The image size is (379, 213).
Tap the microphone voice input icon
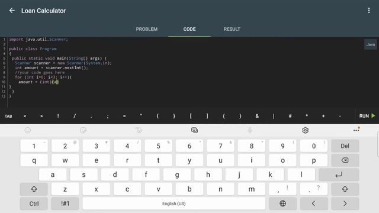click(250, 130)
